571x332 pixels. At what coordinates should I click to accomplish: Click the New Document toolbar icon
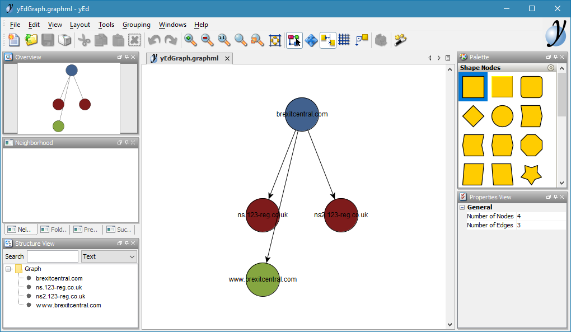[x=14, y=40]
